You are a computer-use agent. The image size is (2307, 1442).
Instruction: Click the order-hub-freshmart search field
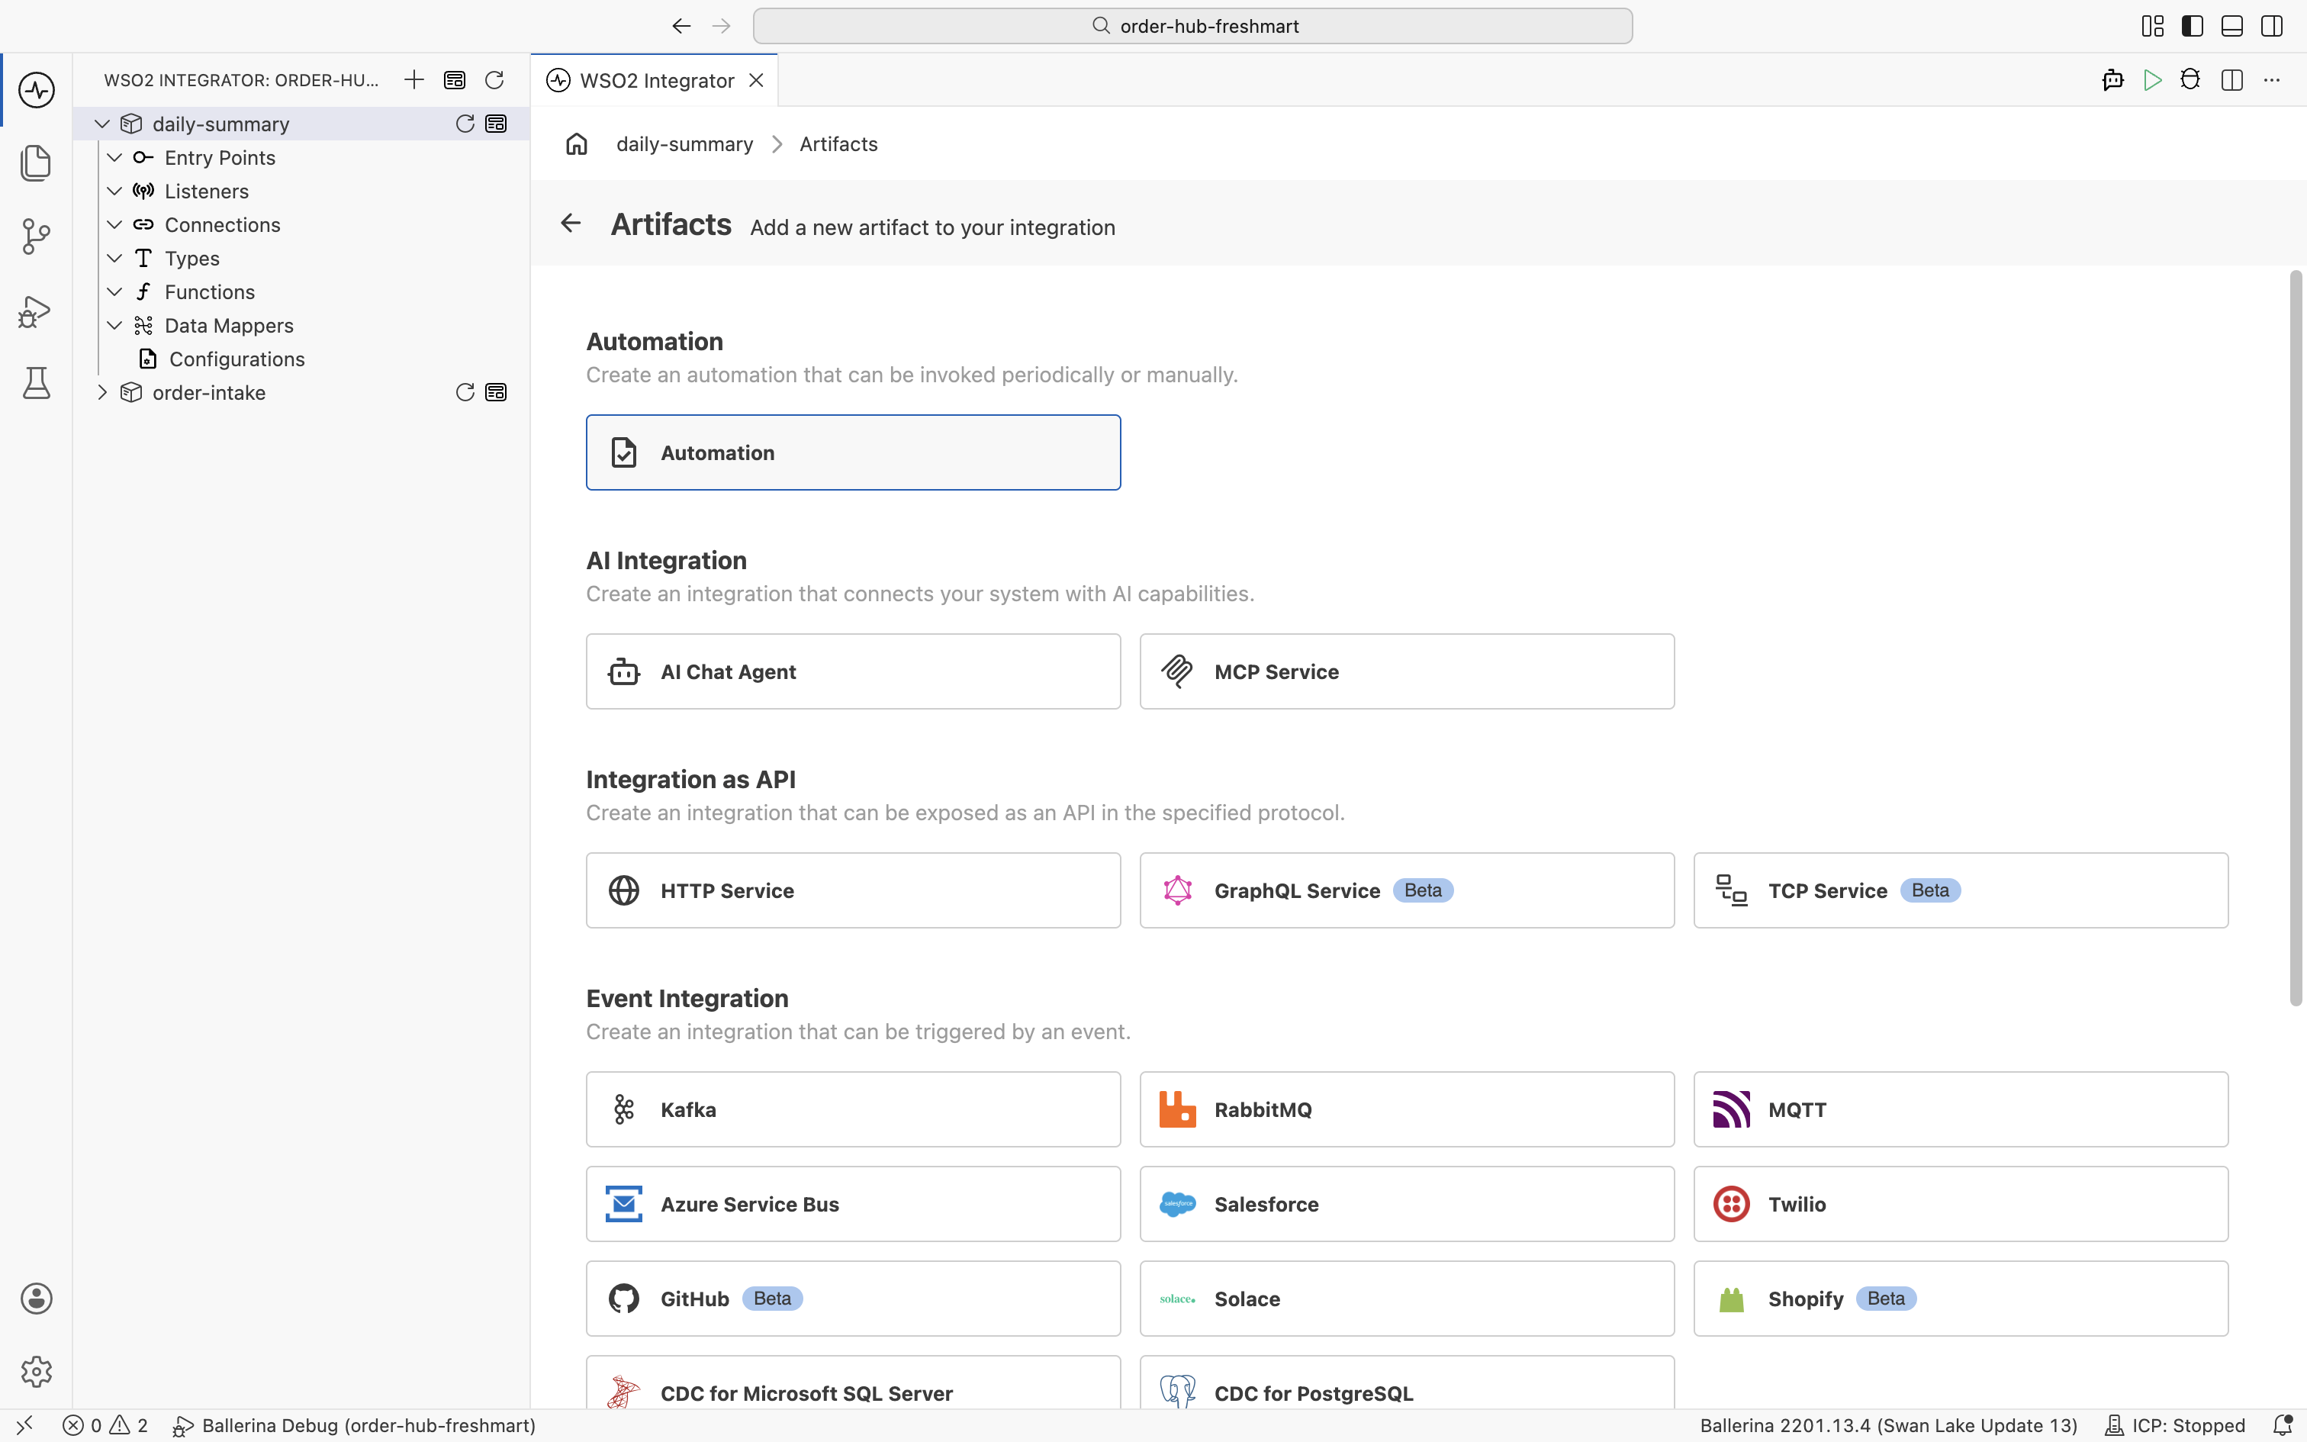(x=1192, y=26)
